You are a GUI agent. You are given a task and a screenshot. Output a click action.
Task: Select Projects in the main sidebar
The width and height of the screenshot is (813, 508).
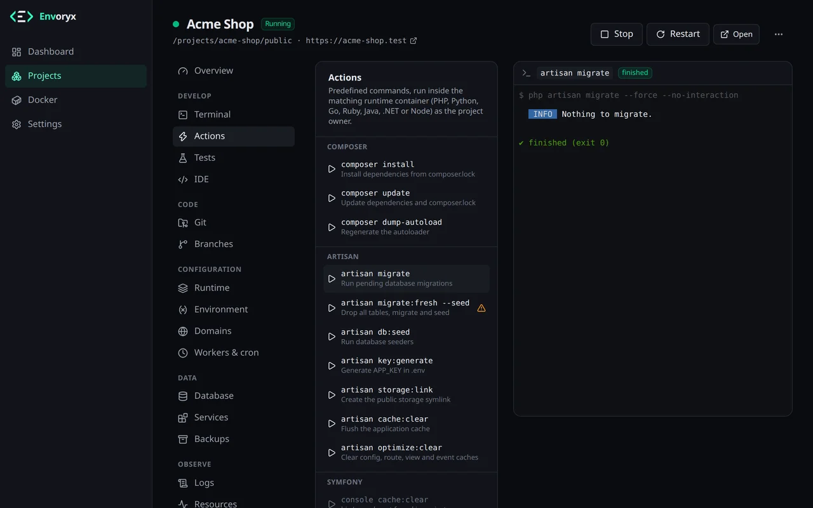tap(76, 76)
